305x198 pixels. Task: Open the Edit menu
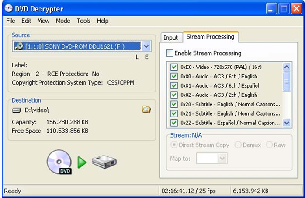(26, 21)
